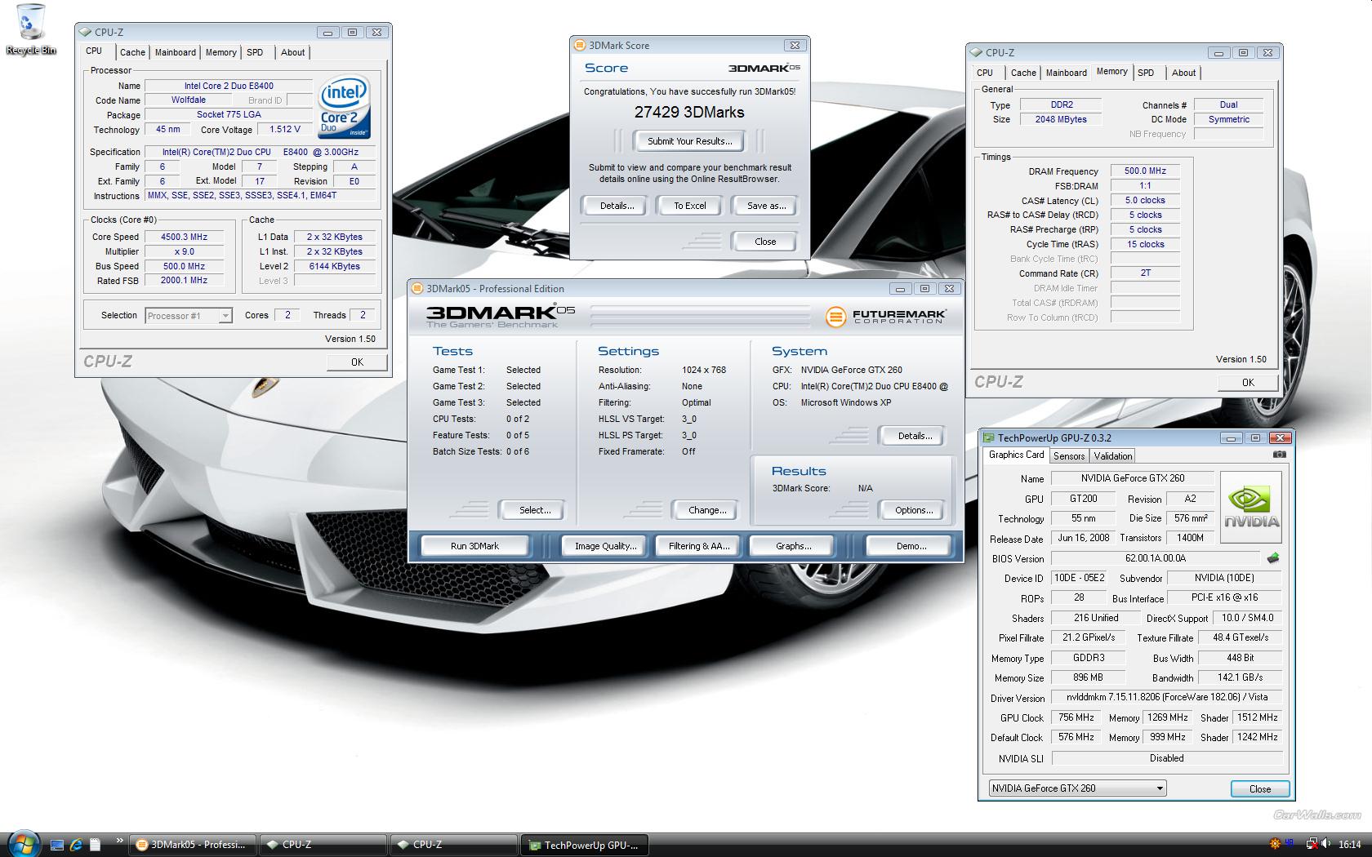The image size is (1372, 857).
Task: Click the Intel Core 2 Duo E8400 name
Action: [229, 86]
